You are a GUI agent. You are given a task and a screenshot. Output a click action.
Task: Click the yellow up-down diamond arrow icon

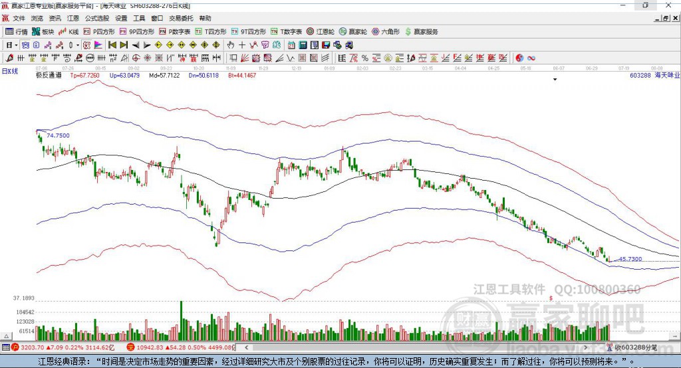pyautogui.click(x=216, y=45)
